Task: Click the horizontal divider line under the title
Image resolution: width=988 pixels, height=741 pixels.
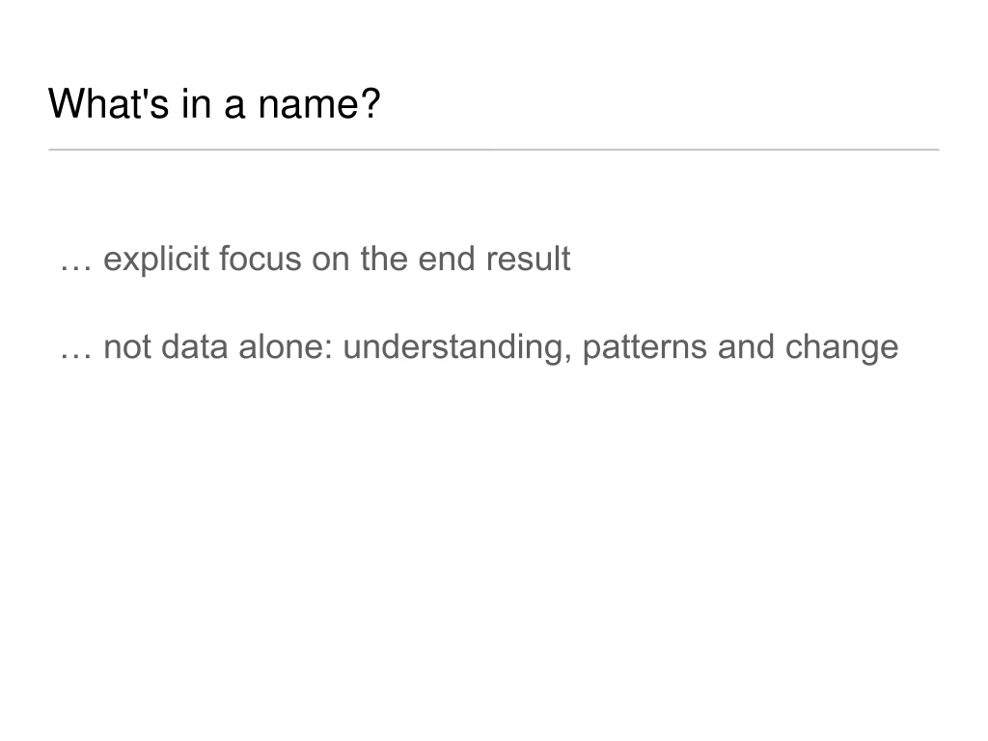Action: (x=494, y=150)
